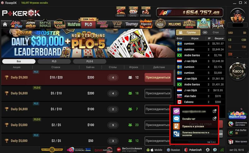Open Russian language selector
The height and width of the screenshot is (153, 249).
click(173, 150)
